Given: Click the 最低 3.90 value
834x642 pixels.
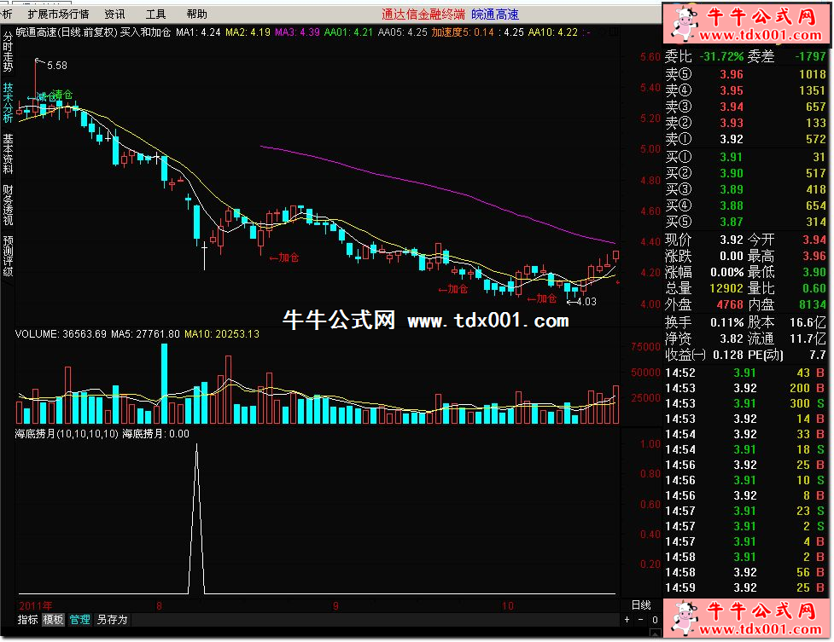Looking at the screenshot, I should point(814,272).
